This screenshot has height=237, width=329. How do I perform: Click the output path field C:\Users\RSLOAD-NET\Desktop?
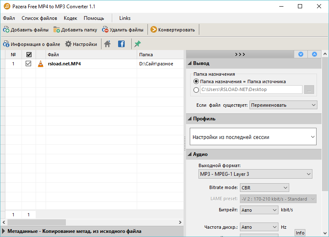coord(251,89)
